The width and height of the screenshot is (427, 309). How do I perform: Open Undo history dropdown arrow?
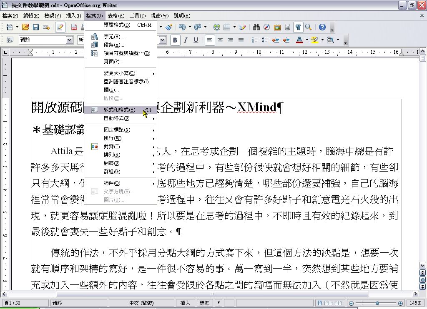pyautogui.click(x=190, y=27)
